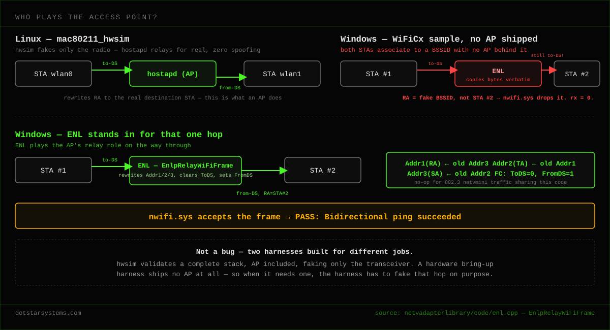Viewport: 610px width, 330px height.
Task: Click the green 'hostapd (AP)' box
Action: point(173,74)
